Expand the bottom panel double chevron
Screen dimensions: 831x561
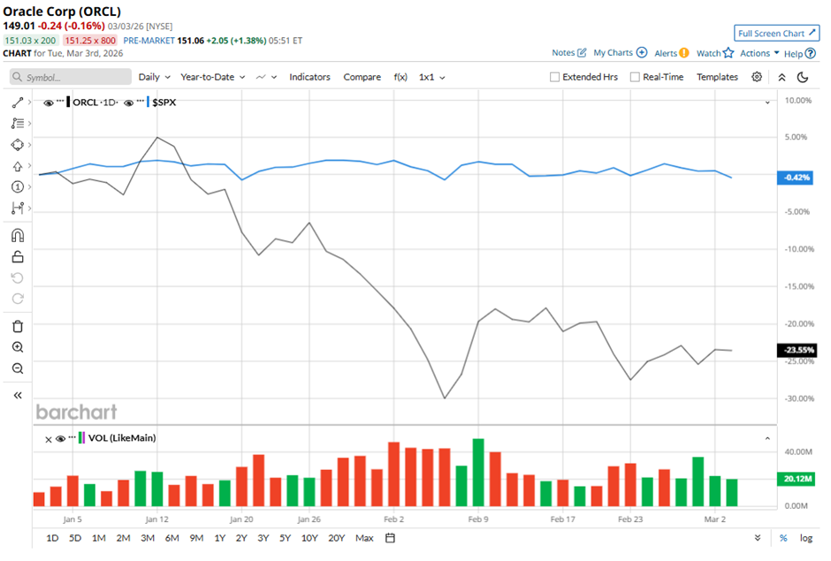click(x=758, y=538)
